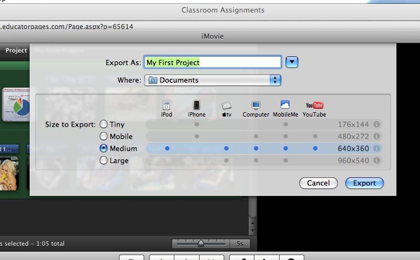Screen dimensions: 420x260
Task: Click the iPod device icon
Action: 166,105
